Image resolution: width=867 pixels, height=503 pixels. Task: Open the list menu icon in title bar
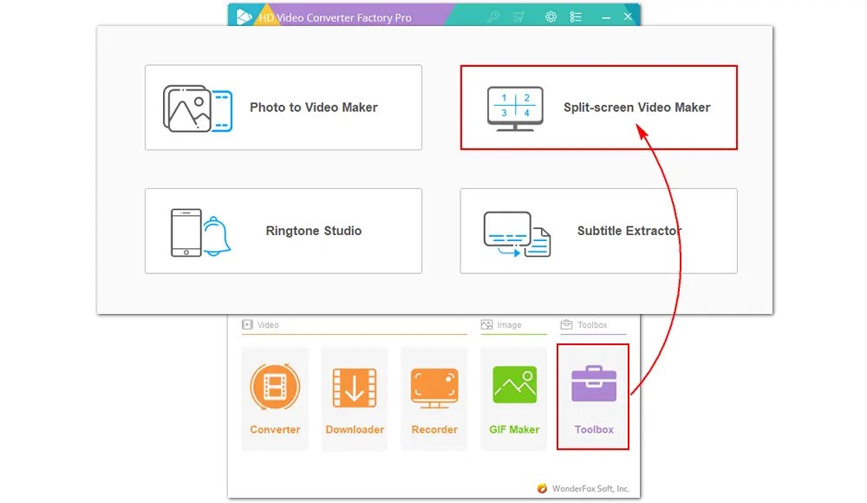(576, 16)
